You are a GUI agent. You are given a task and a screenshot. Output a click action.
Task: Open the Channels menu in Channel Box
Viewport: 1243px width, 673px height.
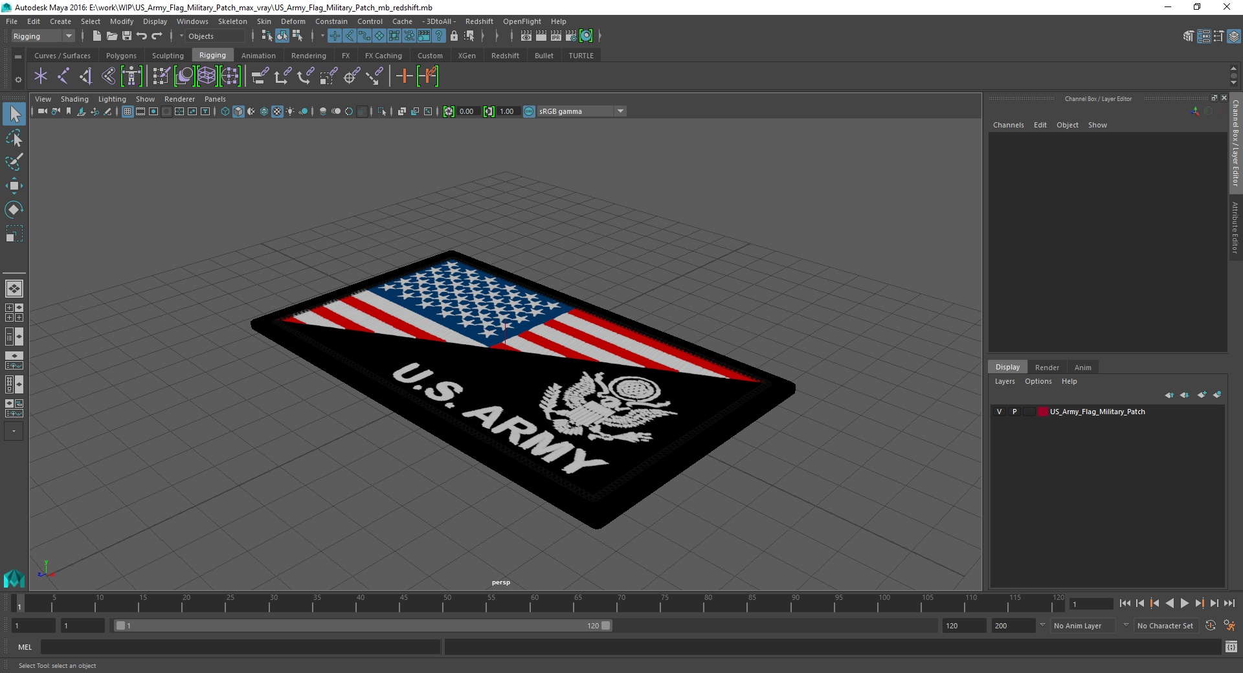pyautogui.click(x=1008, y=125)
